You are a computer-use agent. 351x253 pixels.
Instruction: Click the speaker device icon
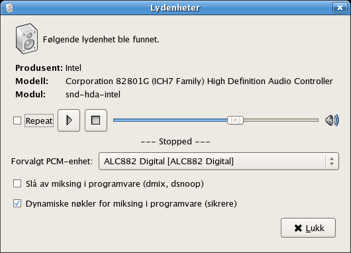tap(26, 38)
